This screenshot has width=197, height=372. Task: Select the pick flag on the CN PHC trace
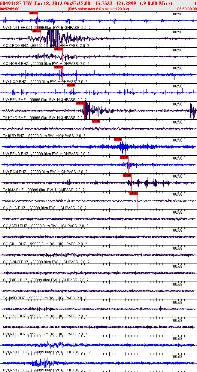(134, 193)
